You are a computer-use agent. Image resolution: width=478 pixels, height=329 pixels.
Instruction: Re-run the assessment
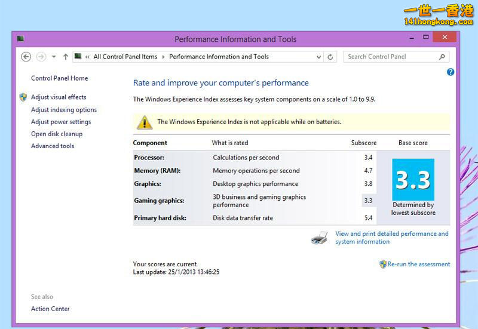click(x=419, y=264)
